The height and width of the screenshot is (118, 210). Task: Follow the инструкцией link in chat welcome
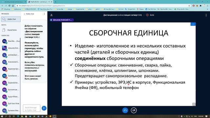(31, 71)
